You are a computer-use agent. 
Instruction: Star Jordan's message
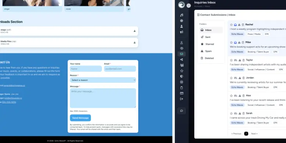point(231,78)
